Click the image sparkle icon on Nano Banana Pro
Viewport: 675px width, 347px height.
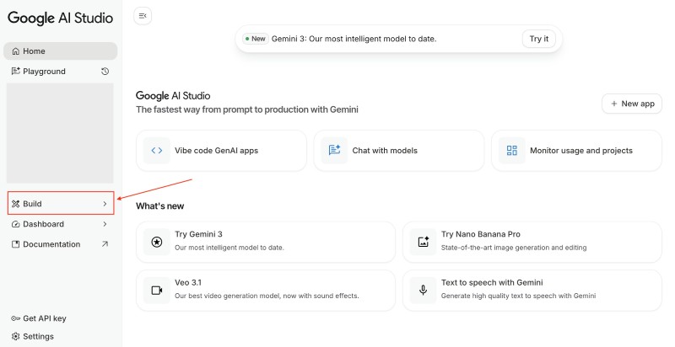424,242
